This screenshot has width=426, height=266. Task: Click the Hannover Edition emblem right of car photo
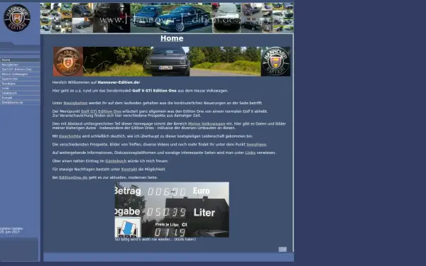coord(275,62)
